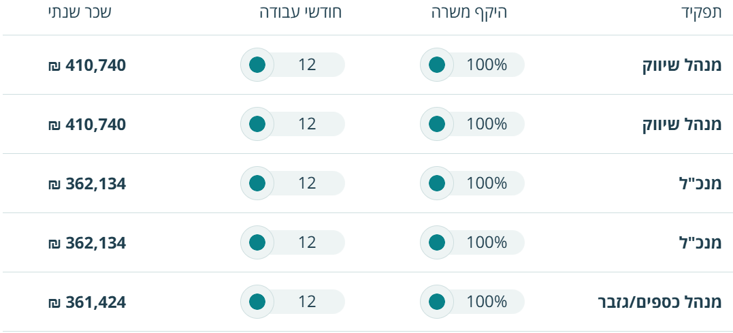
Task: Click 100% job scope slider in second מנכ"ל row
Action: pyautogui.click(x=437, y=242)
